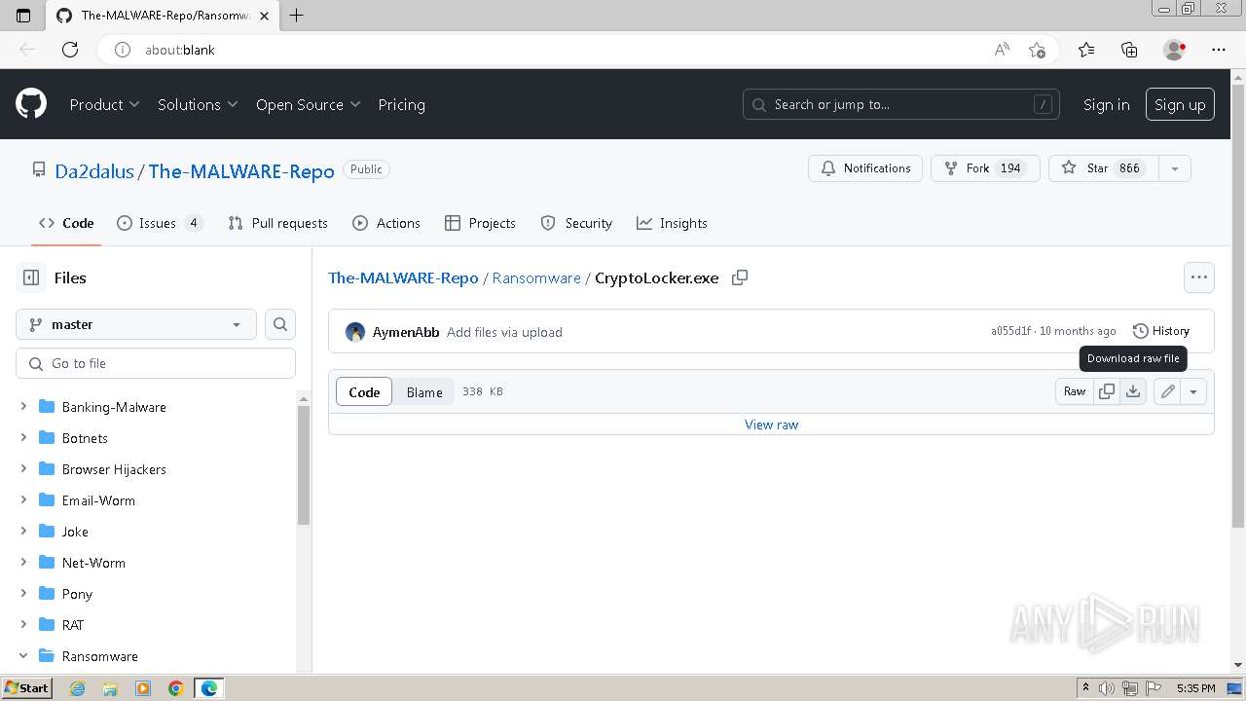Expand the Joke folder chevron
Screen dimensions: 1246x701
click(23, 531)
